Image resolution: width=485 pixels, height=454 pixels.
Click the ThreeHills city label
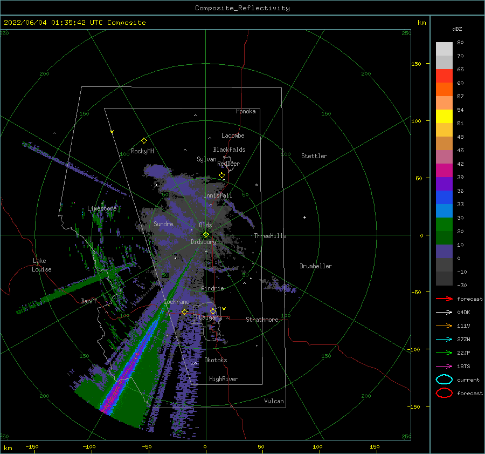point(271,236)
